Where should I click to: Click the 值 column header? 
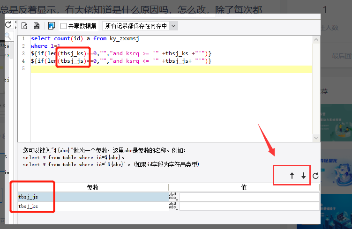point(244,187)
